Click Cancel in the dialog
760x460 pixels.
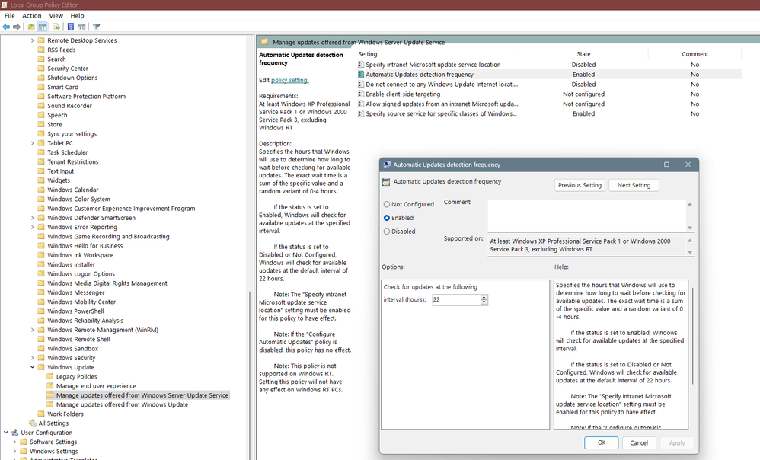click(x=639, y=442)
